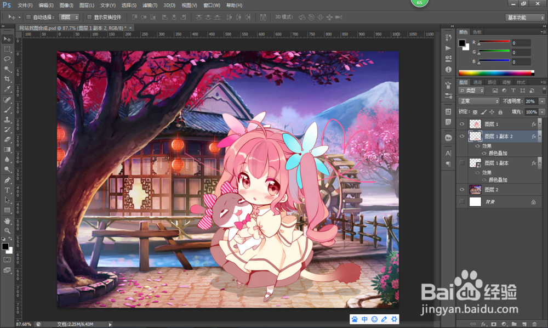Select the Clone Stamp tool
Viewport: 548px width, 328px height.
coord(7,120)
